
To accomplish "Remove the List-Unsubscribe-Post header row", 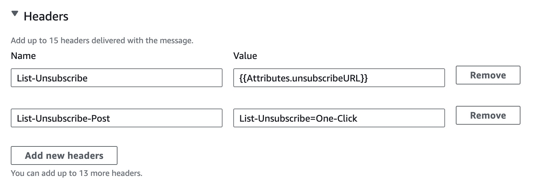I will [488, 116].
